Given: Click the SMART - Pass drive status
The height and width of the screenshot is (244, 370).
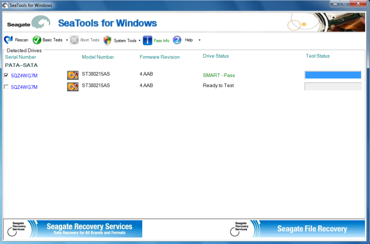Looking at the screenshot, I should click(219, 75).
